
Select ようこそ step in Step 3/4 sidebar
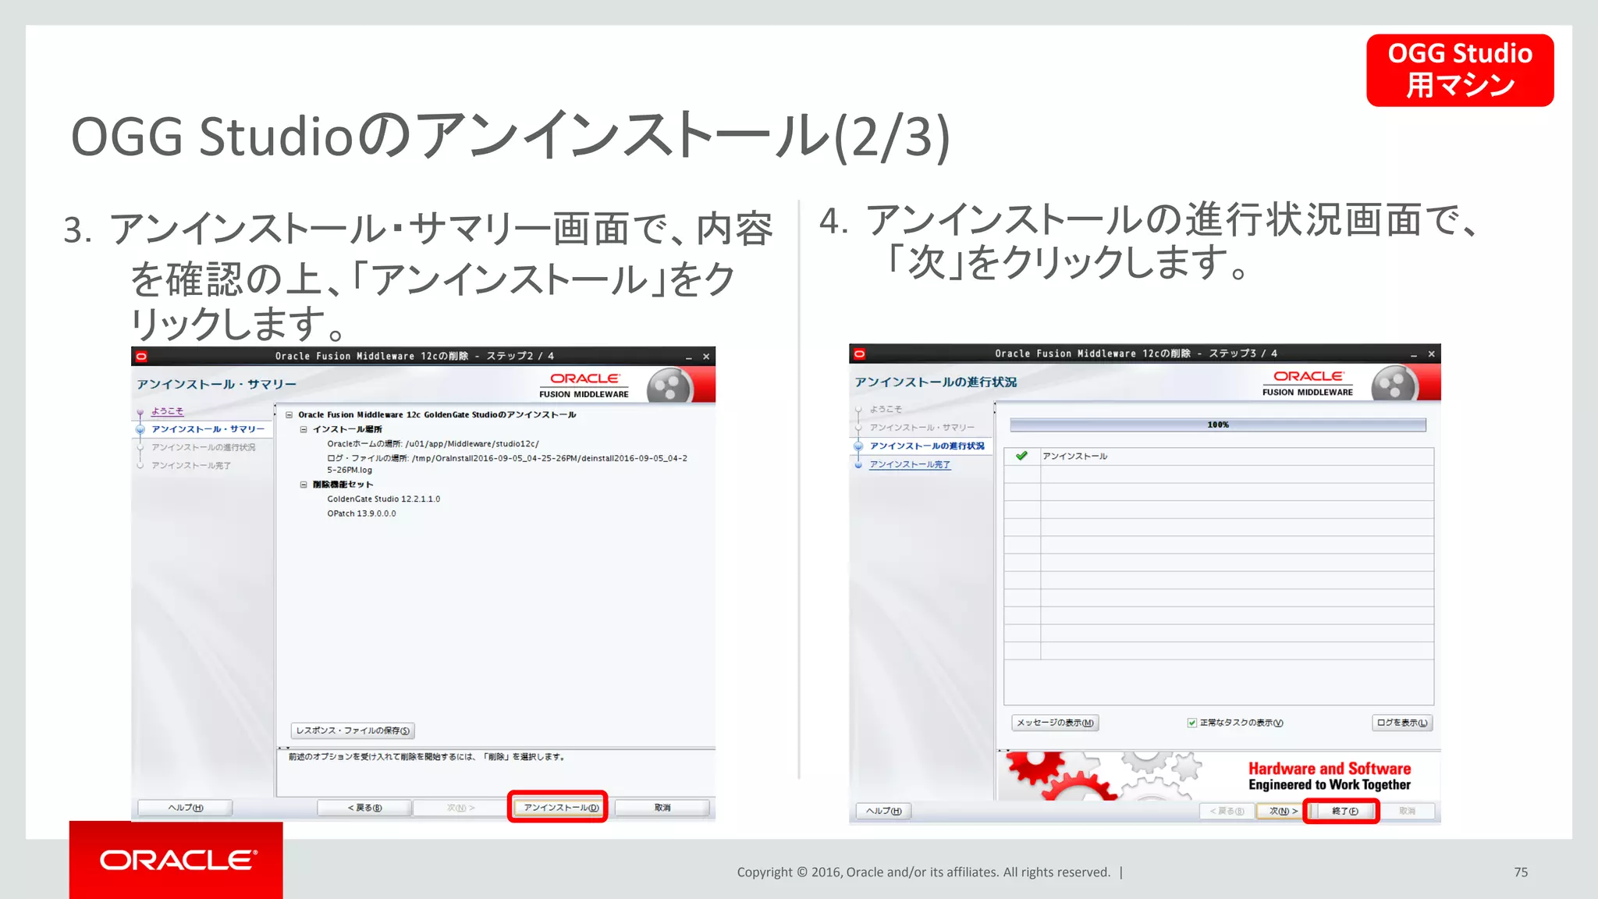(886, 409)
